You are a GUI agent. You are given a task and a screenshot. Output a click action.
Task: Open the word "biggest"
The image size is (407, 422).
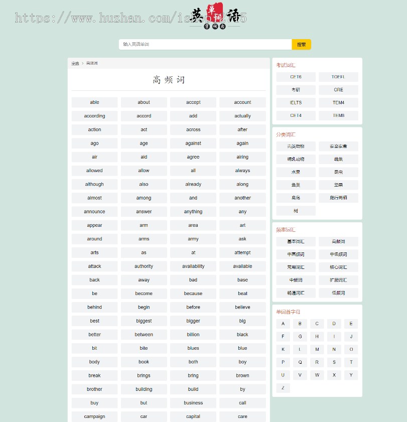click(x=144, y=321)
